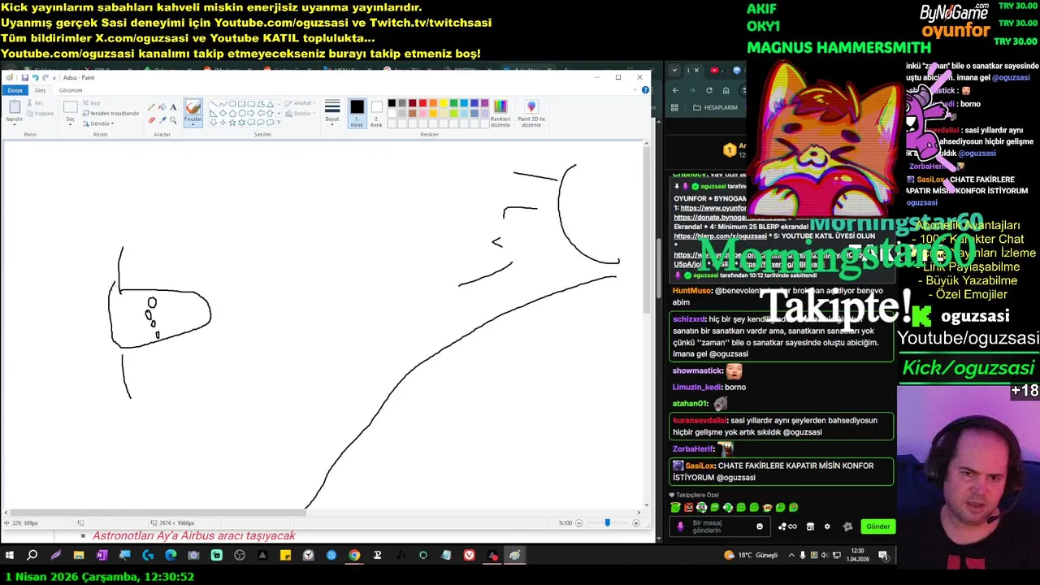
Task: Click the Kırp (crop) command
Action: click(x=92, y=103)
